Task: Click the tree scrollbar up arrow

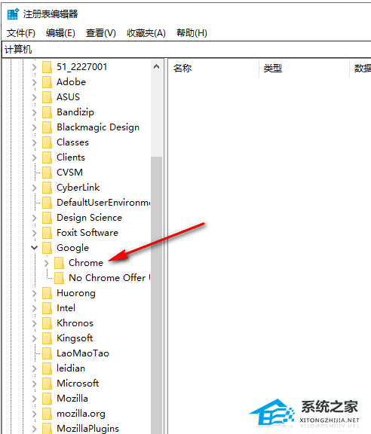Action: [x=157, y=67]
